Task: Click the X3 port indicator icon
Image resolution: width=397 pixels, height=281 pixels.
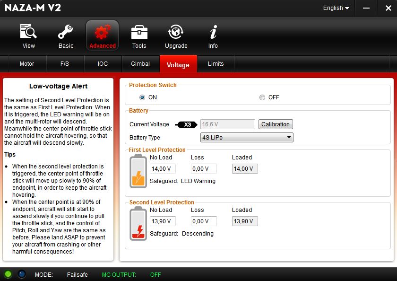Action: click(186, 124)
